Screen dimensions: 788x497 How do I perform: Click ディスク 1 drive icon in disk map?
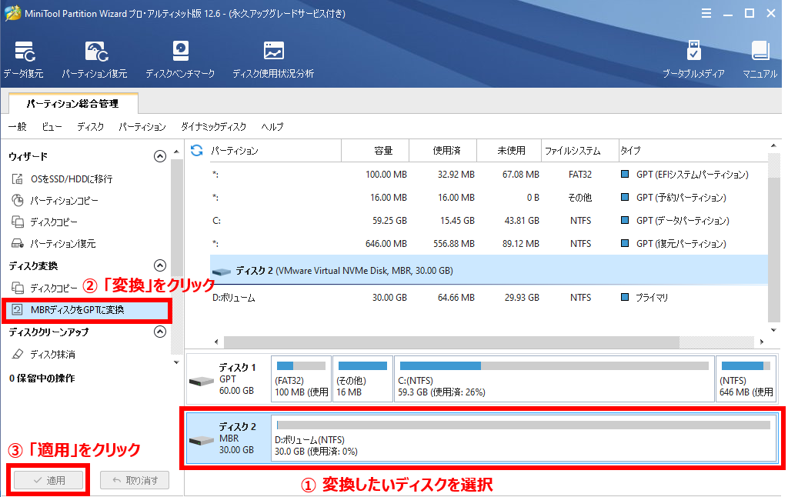pyautogui.click(x=202, y=382)
